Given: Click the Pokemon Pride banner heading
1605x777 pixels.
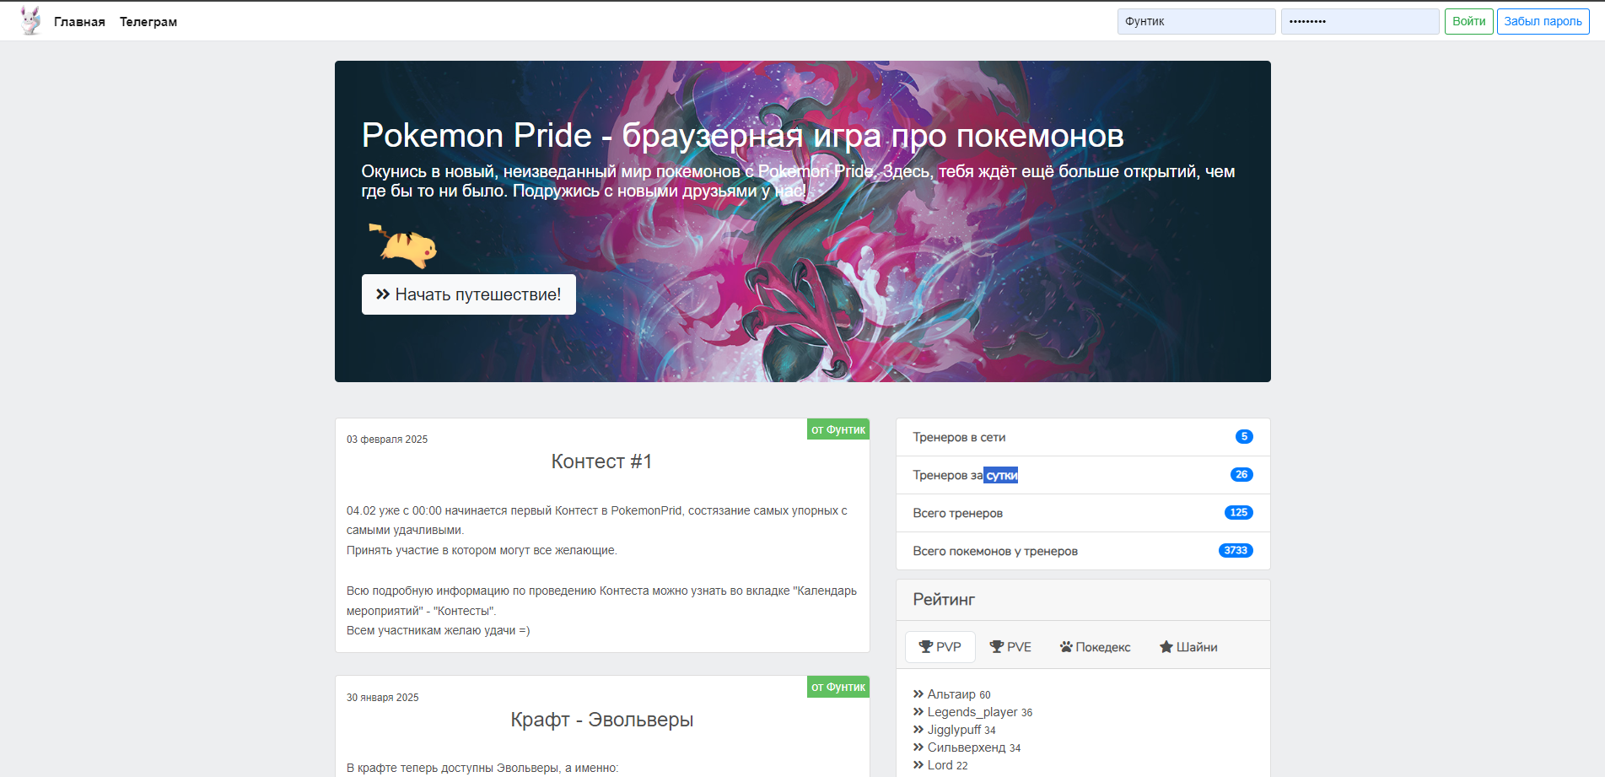Looking at the screenshot, I should pos(742,135).
